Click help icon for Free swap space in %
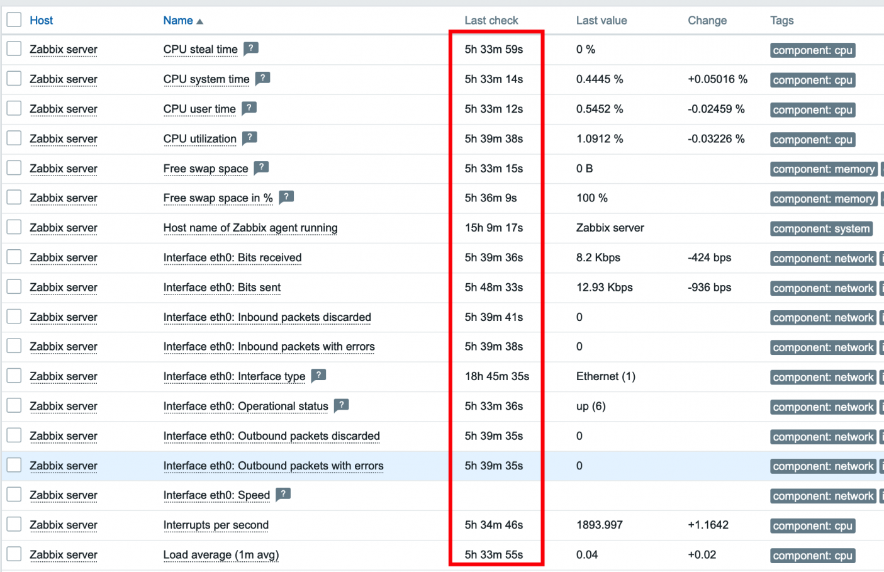Image resolution: width=884 pixels, height=572 pixels. point(286,197)
